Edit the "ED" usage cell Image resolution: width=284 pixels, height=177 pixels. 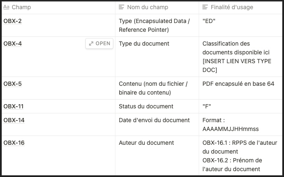pos(241,26)
